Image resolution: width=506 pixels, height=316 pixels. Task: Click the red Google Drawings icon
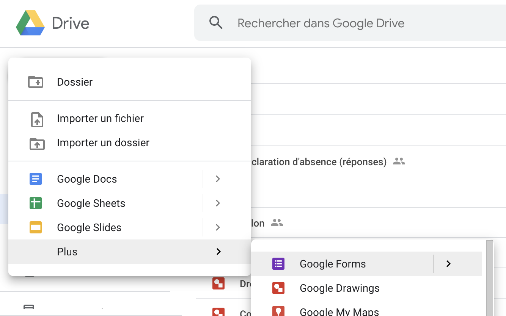pos(278,288)
